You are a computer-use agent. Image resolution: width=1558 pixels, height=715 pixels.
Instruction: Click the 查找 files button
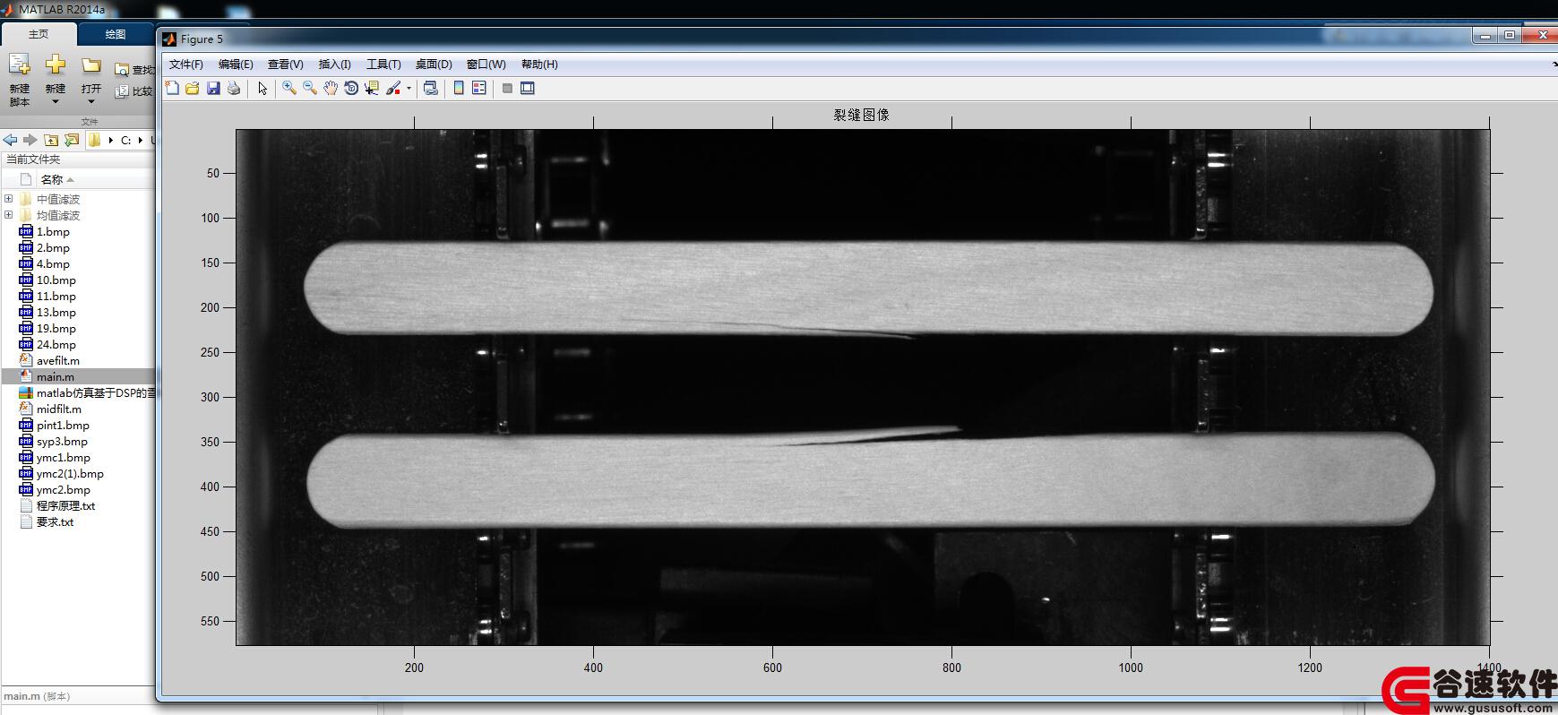(x=134, y=69)
